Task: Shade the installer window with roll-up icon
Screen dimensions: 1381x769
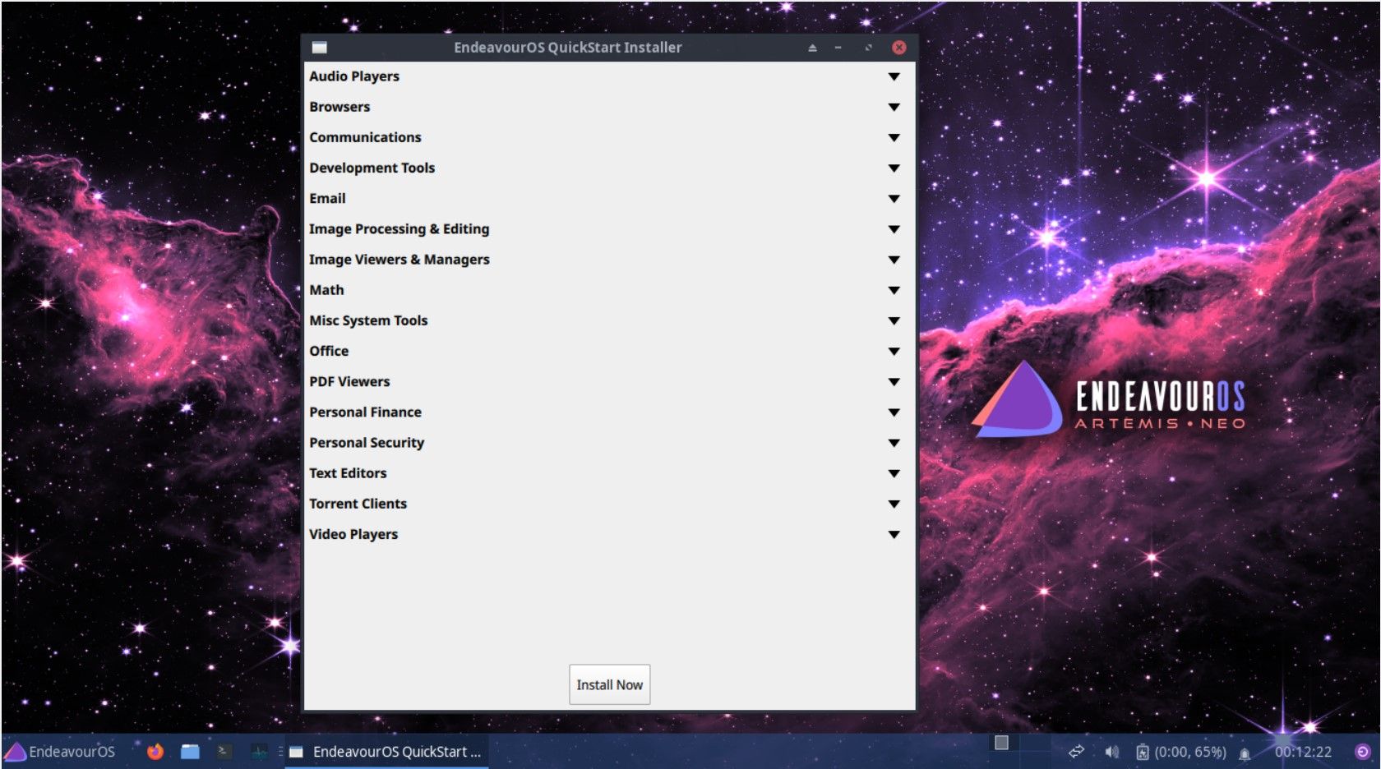Action: pyautogui.click(x=812, y=48)
